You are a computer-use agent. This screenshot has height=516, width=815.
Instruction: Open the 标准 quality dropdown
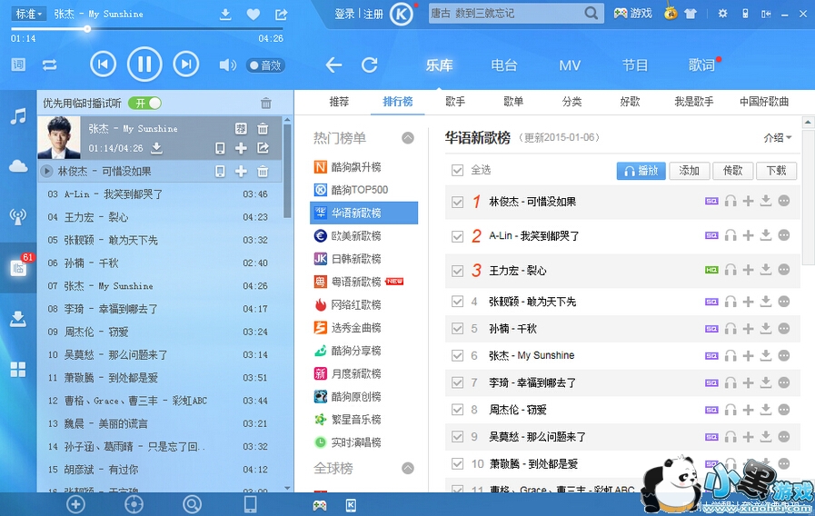28,14
